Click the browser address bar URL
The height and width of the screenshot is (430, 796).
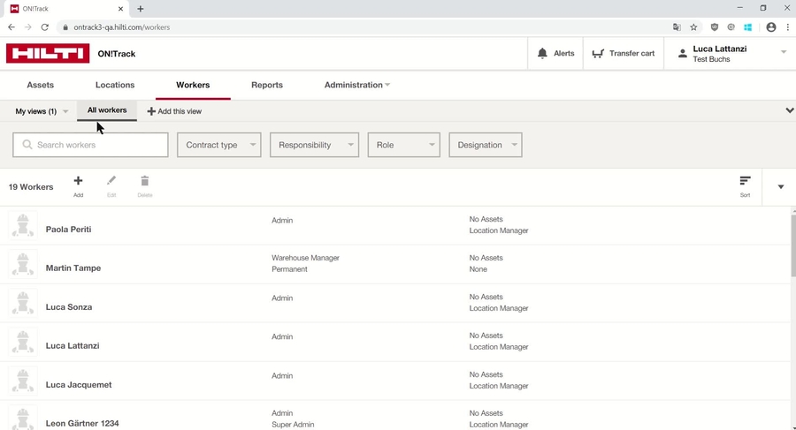click(x=122, y=27)
